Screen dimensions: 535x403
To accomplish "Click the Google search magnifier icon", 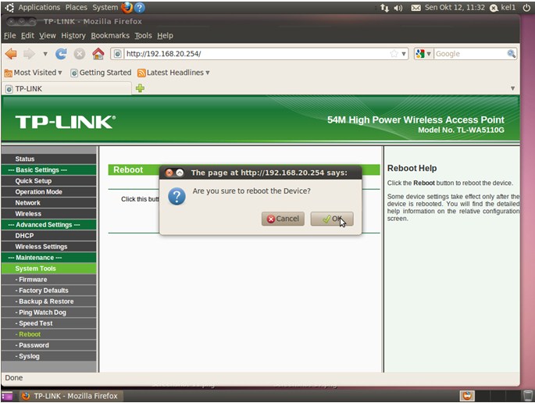I will (511, 54).
